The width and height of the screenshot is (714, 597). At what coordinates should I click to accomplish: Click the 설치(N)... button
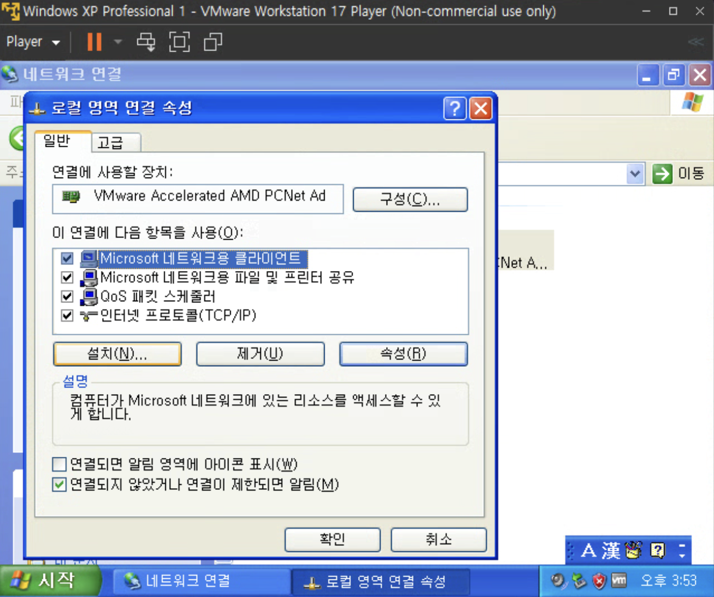click(x=118, y=354)
